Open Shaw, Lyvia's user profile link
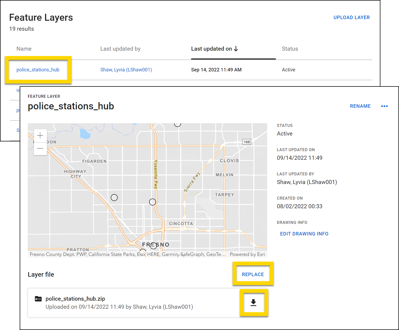This screenshot has width=399, height=330. tap(126, 70)
